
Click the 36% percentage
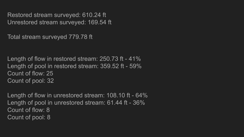[x=139, y=103]
